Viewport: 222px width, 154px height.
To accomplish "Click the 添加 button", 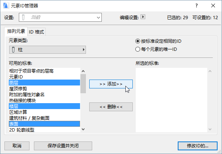I will (111, 84).
